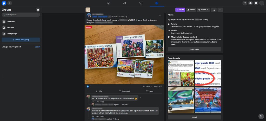
Task: Select Your feed in sidebar
Action: click(11, 21)
